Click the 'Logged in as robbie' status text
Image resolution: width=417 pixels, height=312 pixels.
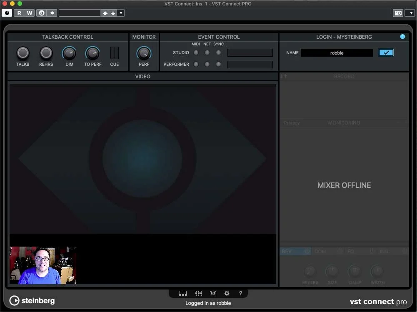tap(208, 303)
